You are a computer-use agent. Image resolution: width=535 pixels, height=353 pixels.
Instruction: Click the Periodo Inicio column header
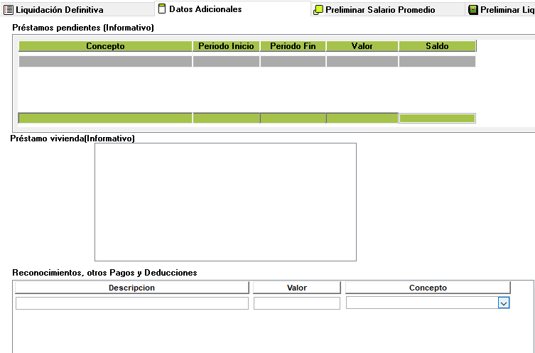click(226, 46)
